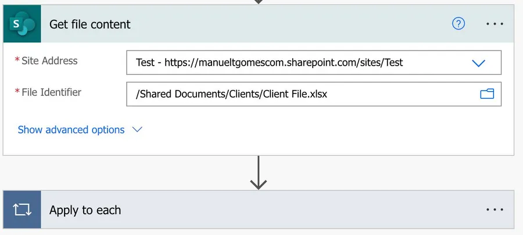The height and width of the screenshot is (235, 523).
Task: Click the Site Address field label
Action: coord(49,61)
